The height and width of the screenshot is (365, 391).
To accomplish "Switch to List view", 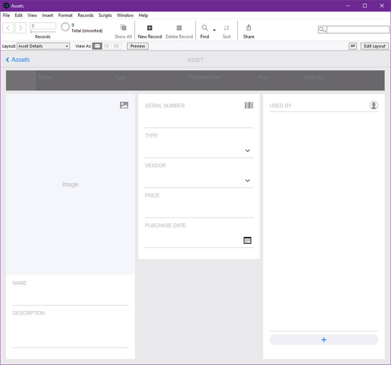I will point(107,46).
